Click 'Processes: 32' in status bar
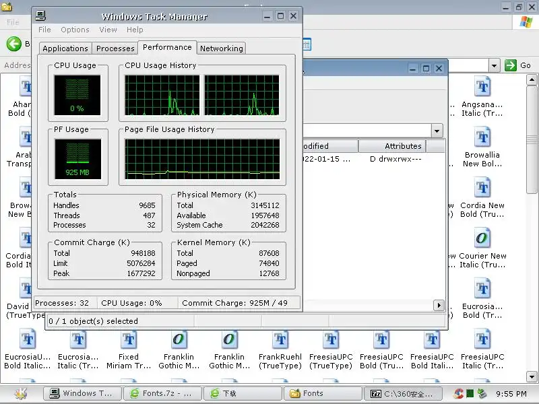The width and height of the screenshot is (539, 404). (62, 303)
